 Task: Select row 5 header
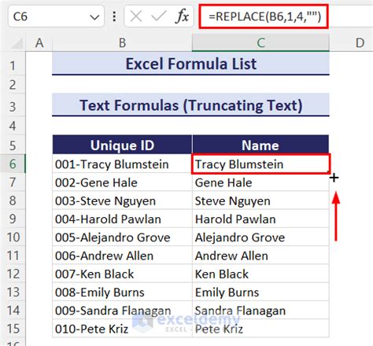point(13,145)
